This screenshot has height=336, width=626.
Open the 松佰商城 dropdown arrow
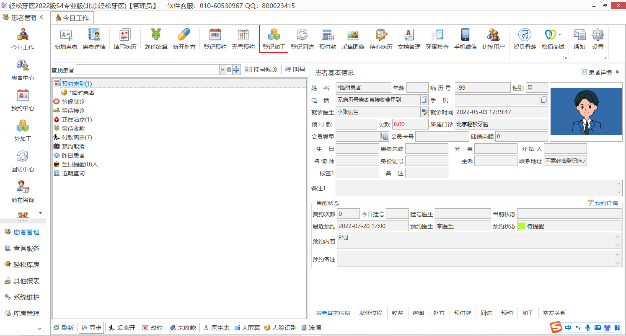pos(560,35)
